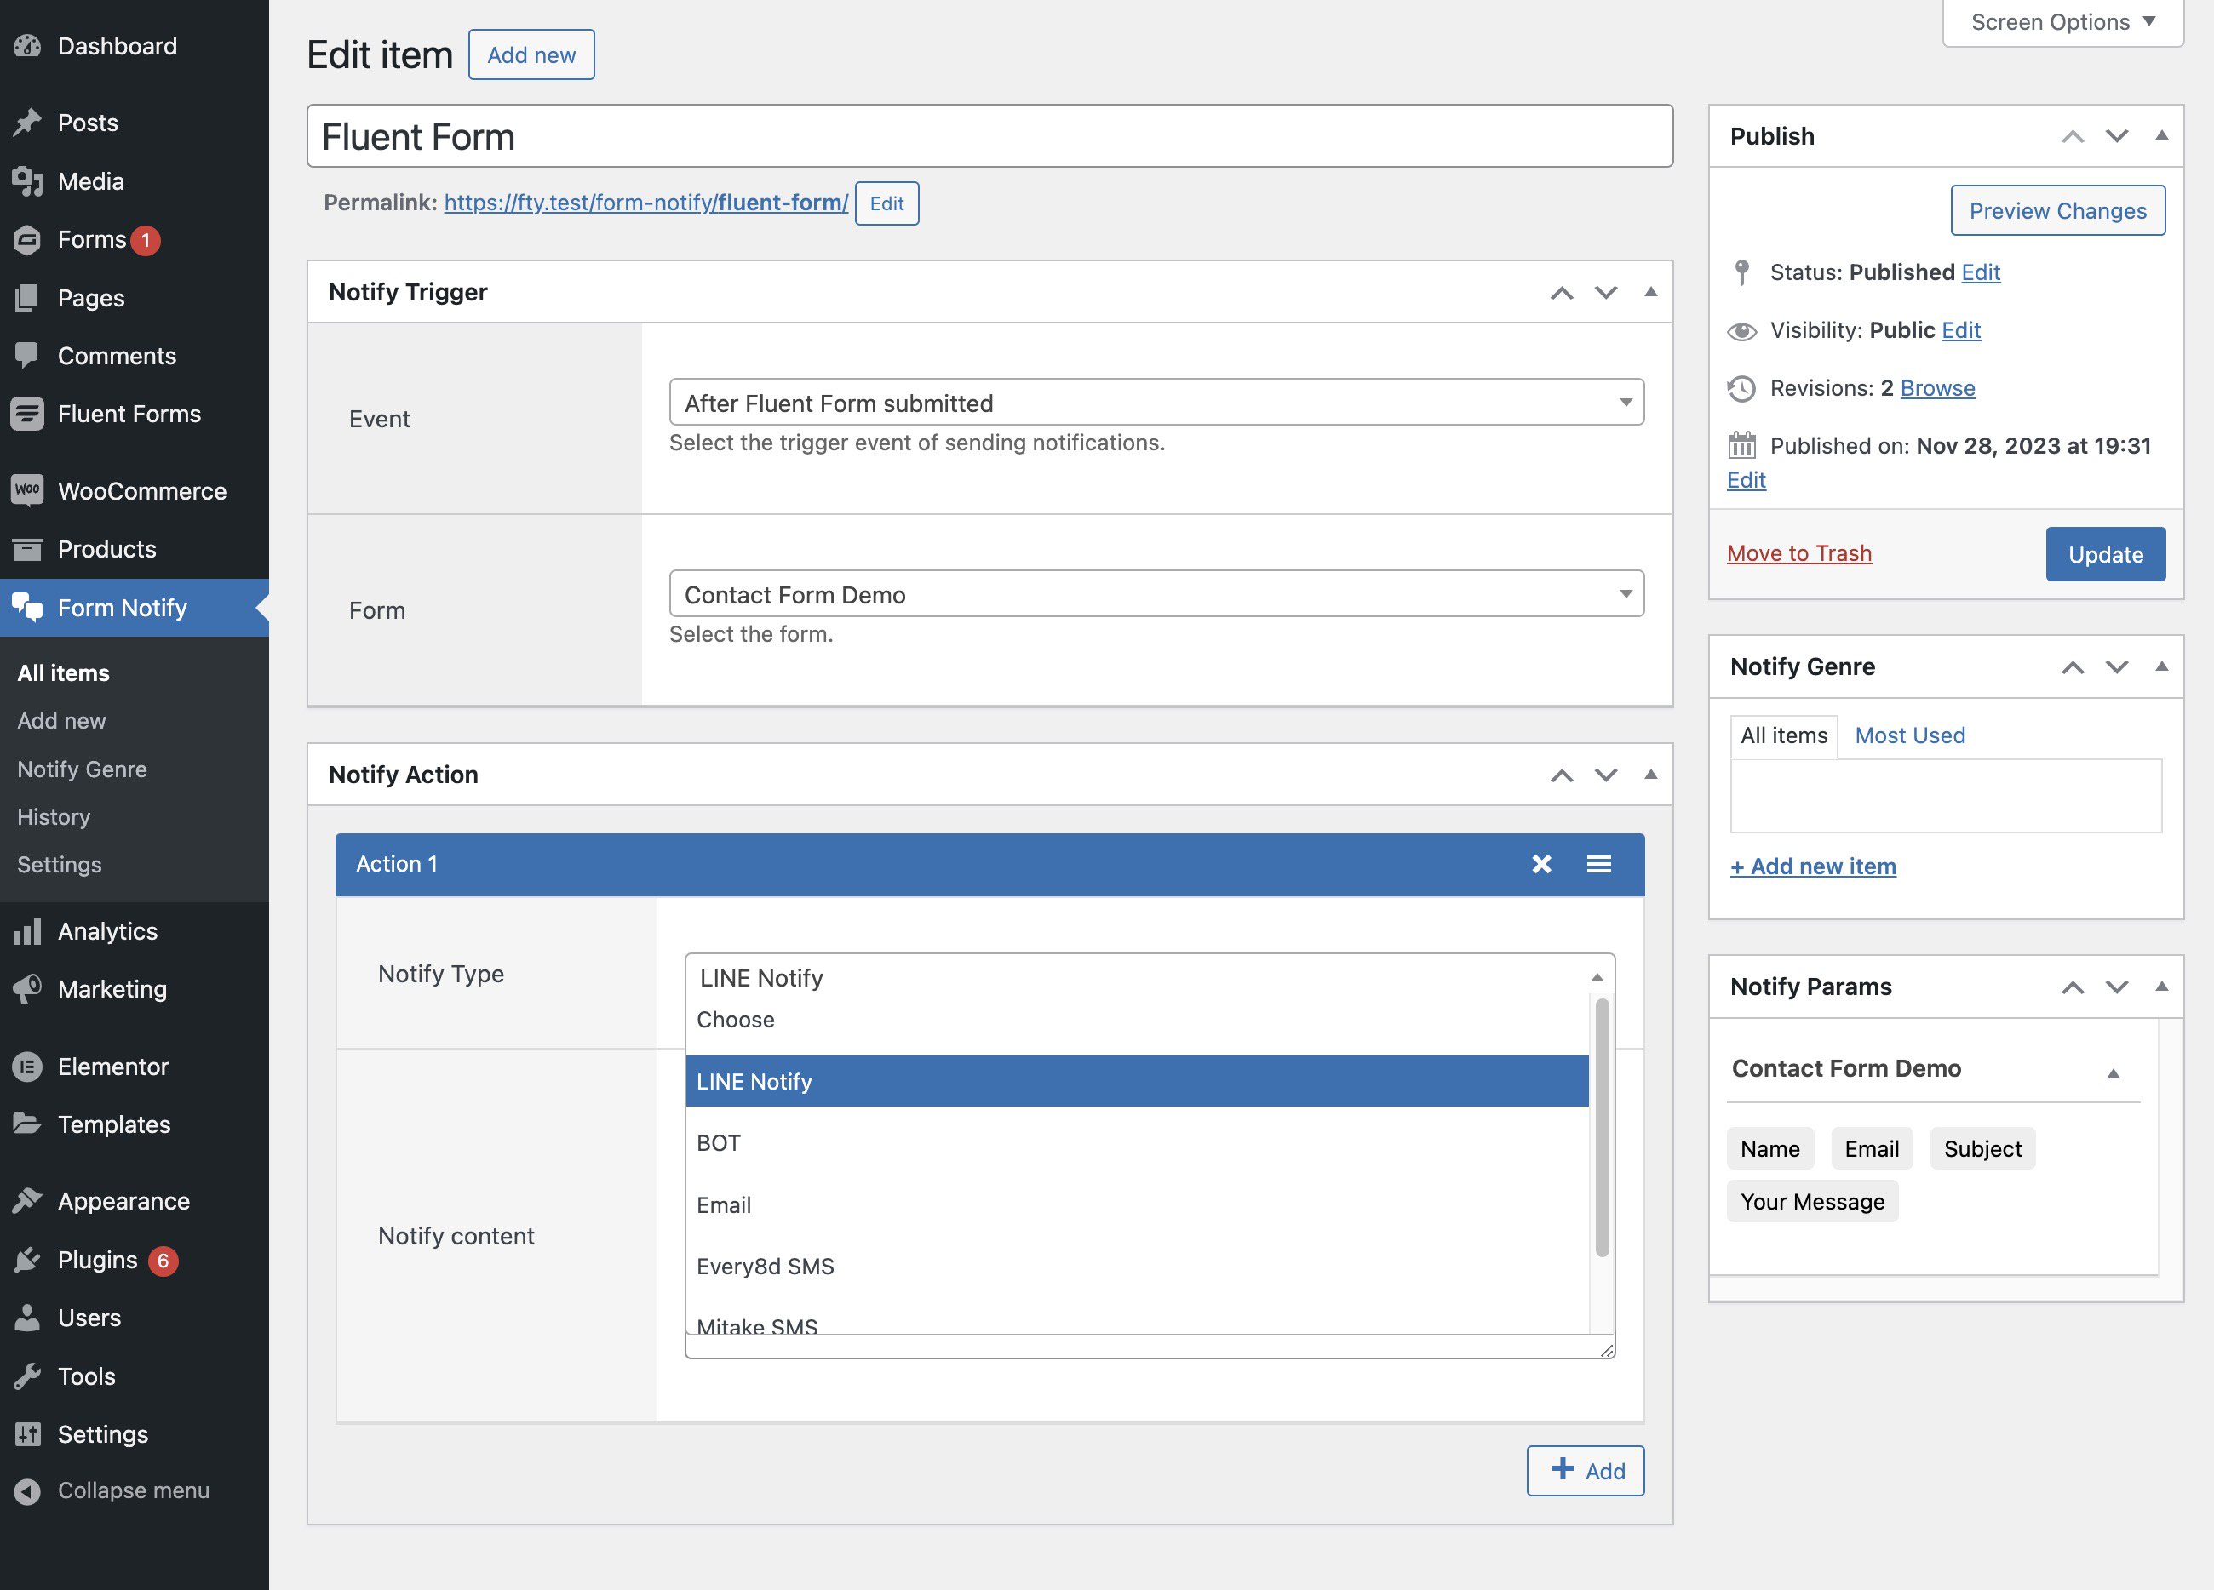Image resolution: width=2214 pixels, height=1590 pixels.
Task: Click the Form Notify chat icon
Action: [27, 607]
